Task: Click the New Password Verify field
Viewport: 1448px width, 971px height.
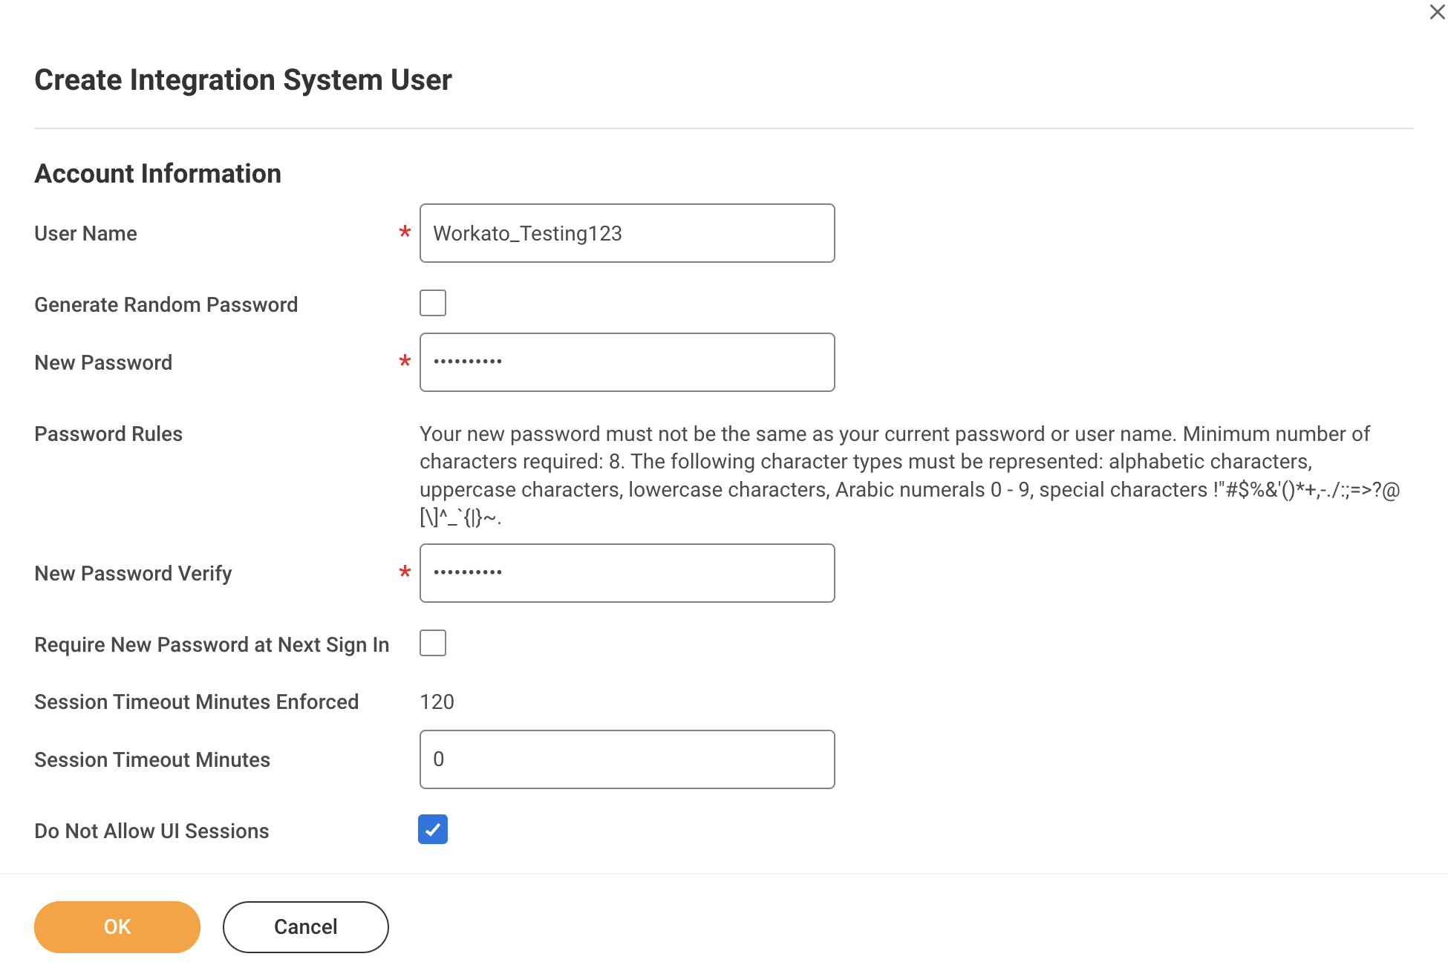Action: [x=627, y=572]
